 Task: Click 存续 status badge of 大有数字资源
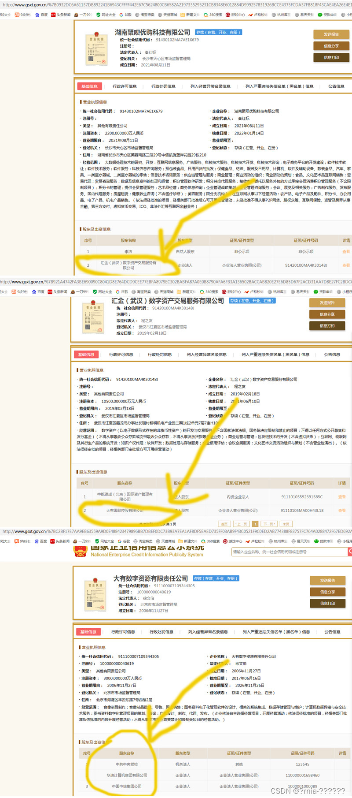[x=216, y=578]
